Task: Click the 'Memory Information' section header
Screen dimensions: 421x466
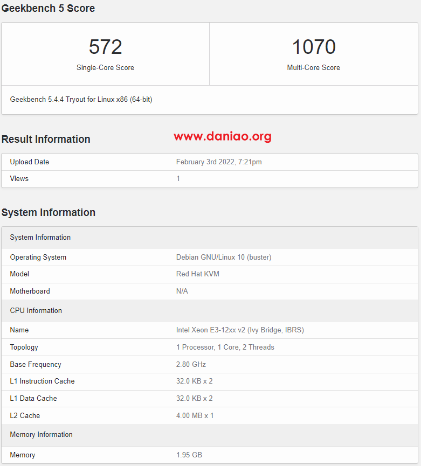Action: click(x=210, y=435)
